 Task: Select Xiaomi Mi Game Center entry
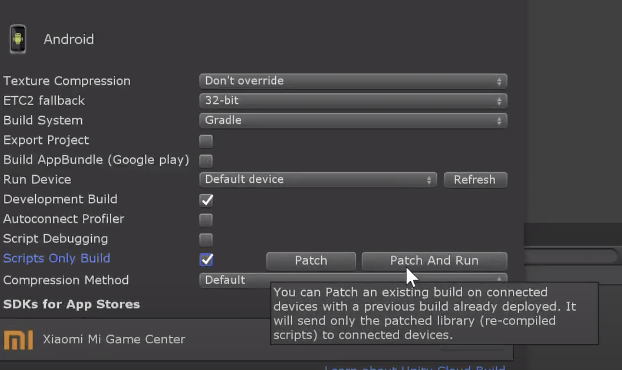click(114, 339)
